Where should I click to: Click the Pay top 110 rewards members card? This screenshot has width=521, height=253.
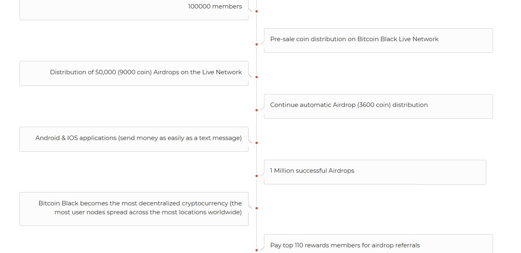click(379, 244)
